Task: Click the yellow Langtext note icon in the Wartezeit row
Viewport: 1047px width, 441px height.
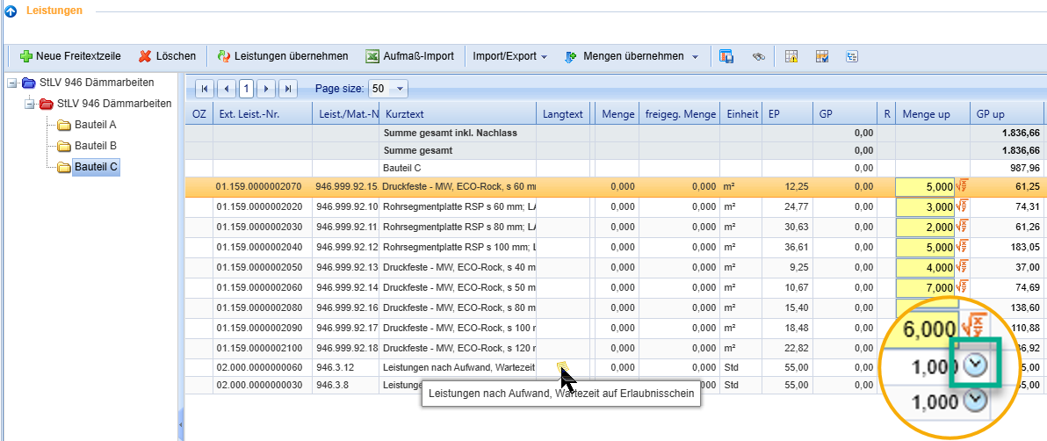Action: point(562,366)
